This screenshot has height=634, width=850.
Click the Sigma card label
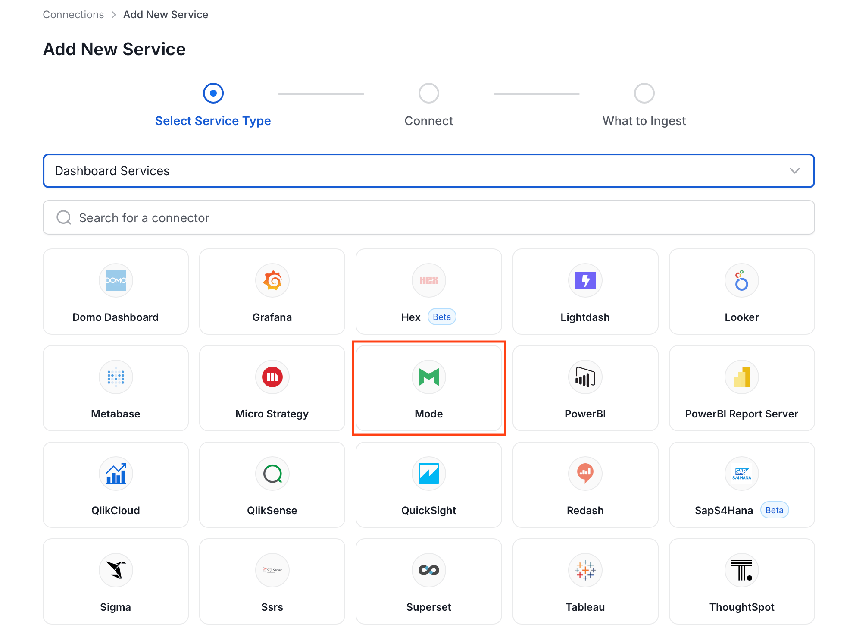[116, 607]
